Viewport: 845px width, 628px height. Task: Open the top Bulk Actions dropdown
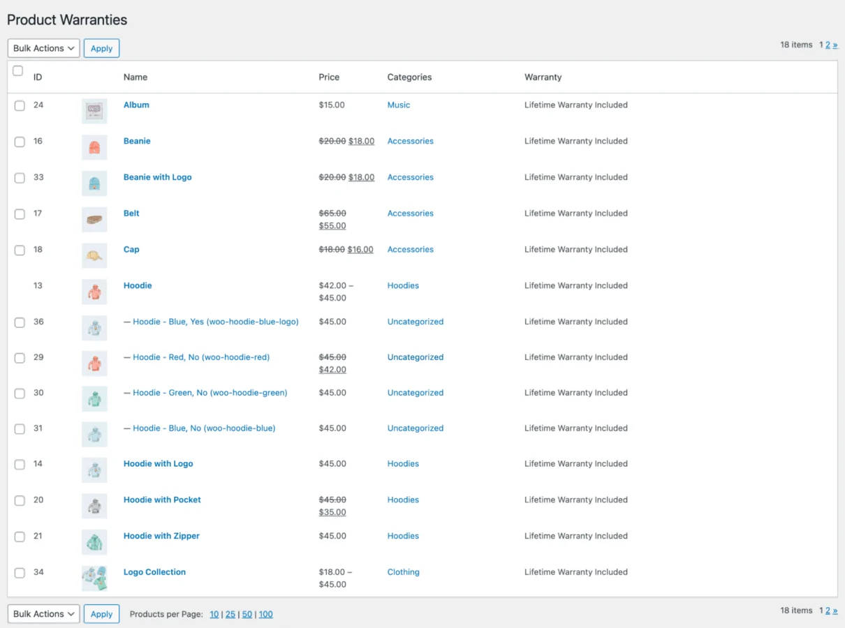[x=43, y=48]
